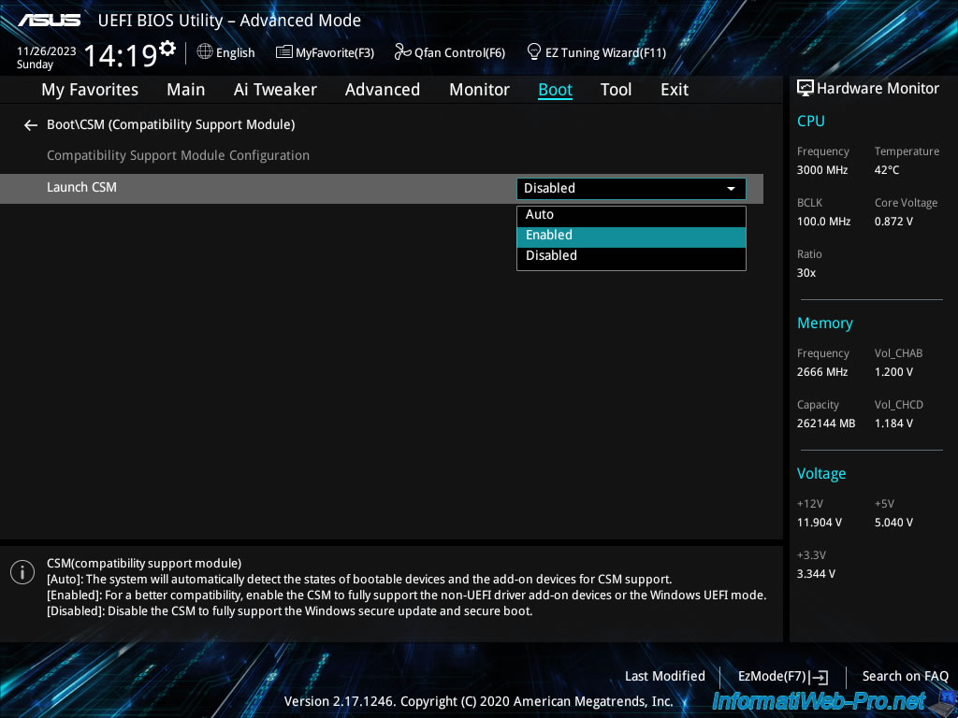Click the CPU section heading
The image size is (958, 718).
click(x=811, y=121)
